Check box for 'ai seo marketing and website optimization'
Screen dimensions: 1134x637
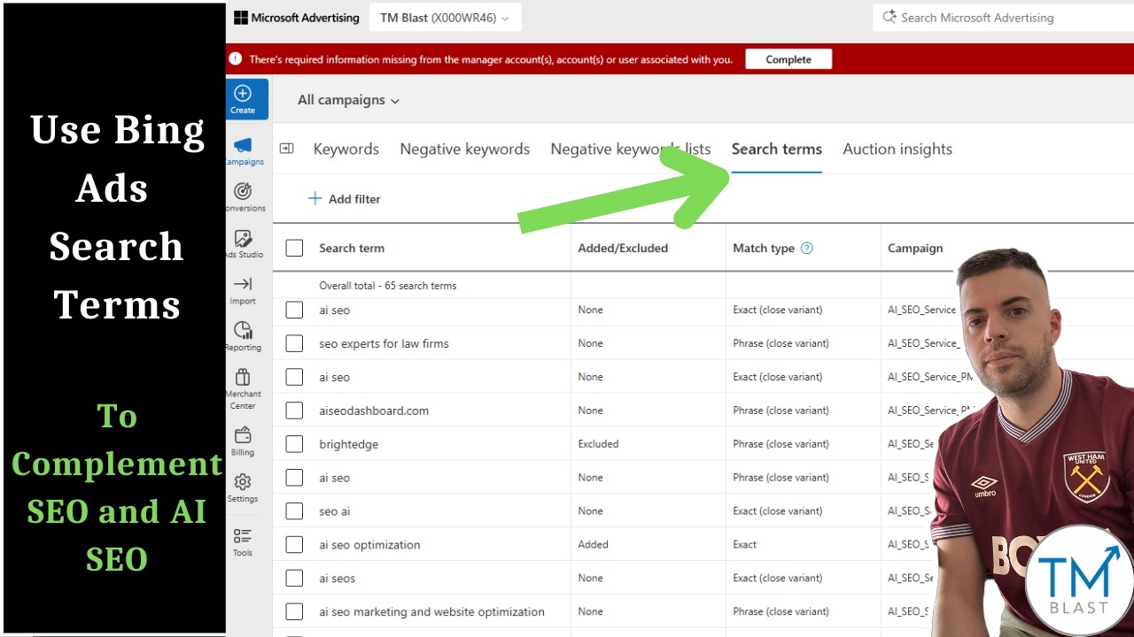tap(294, 612)
